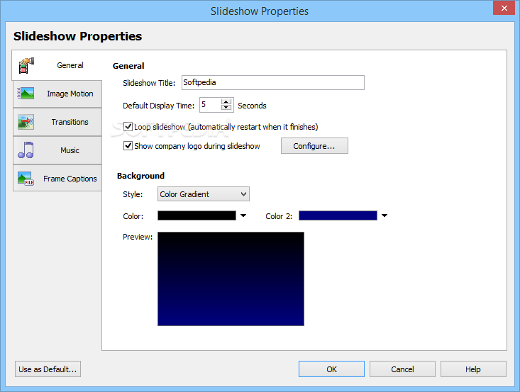The image size is (520, 392).
Task: Expand the Color dropdown arrow
Action: (243, 215)
